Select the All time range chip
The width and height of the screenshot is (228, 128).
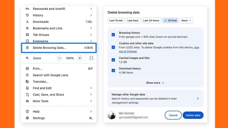tap(170, 20)
